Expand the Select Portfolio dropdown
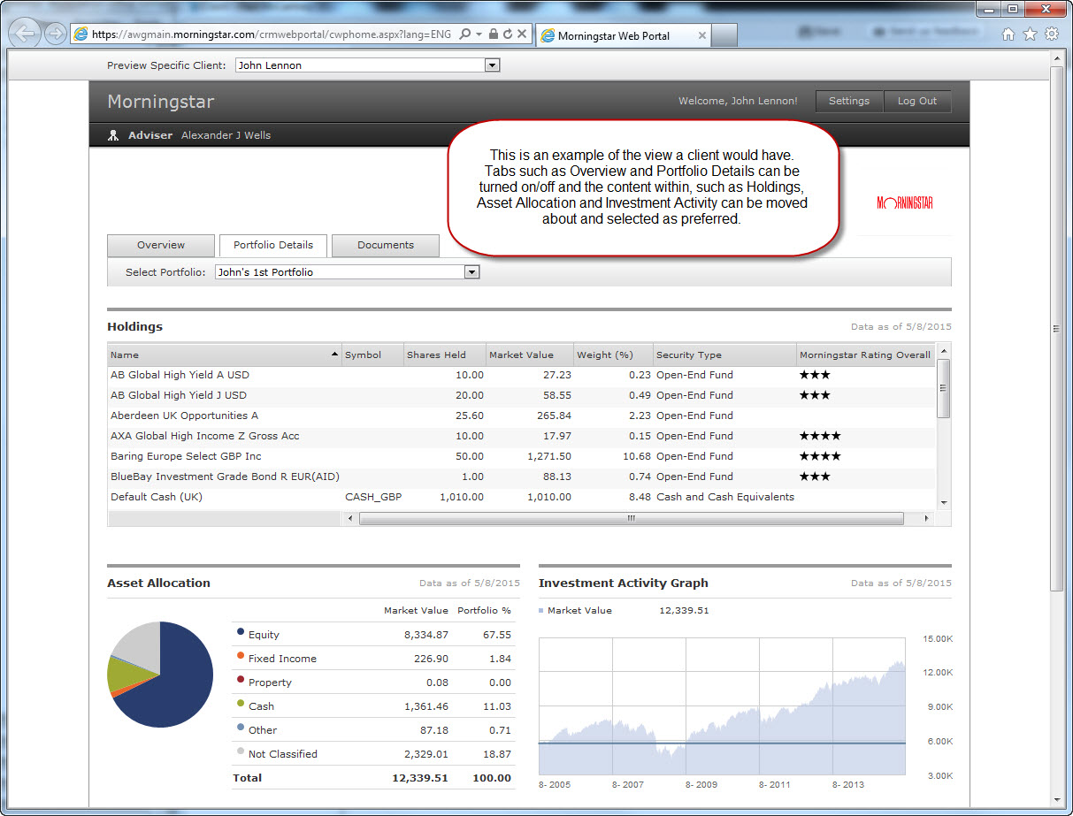Screen dimensions: 1073x816 click(471, 272)
